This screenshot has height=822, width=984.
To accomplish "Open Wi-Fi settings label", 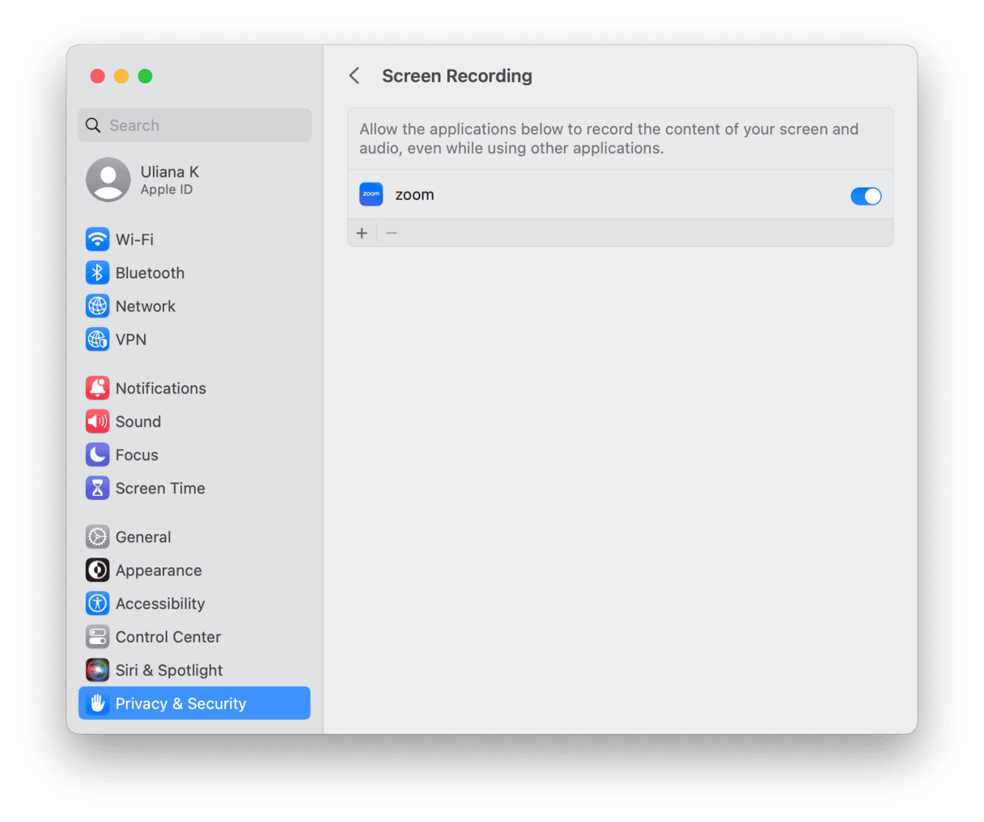I will click(x=134, y=239).
